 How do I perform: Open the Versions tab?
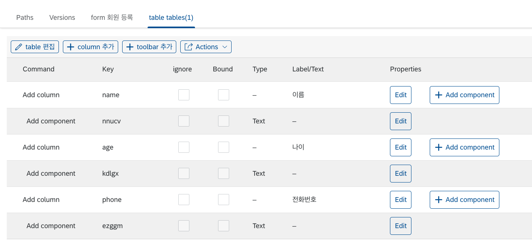62,17
